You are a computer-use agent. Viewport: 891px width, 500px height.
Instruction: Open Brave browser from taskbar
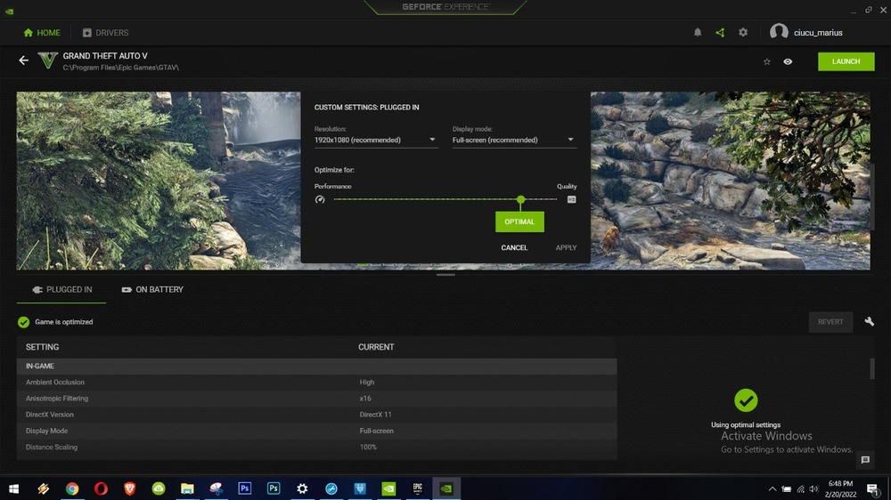[129, 488]
